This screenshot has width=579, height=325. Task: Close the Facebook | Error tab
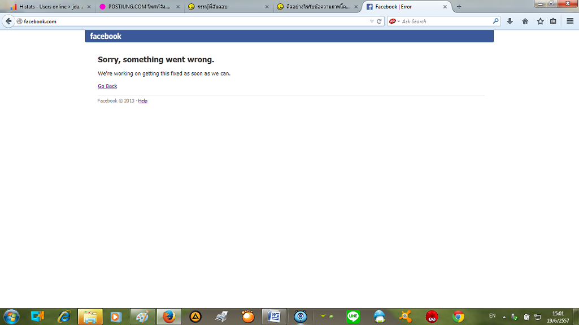[445, 7]
